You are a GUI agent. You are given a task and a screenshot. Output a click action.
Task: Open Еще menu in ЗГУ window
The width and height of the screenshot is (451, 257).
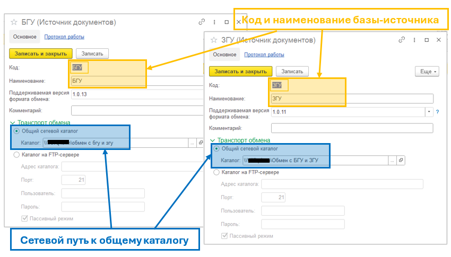[x=427, y=72]
